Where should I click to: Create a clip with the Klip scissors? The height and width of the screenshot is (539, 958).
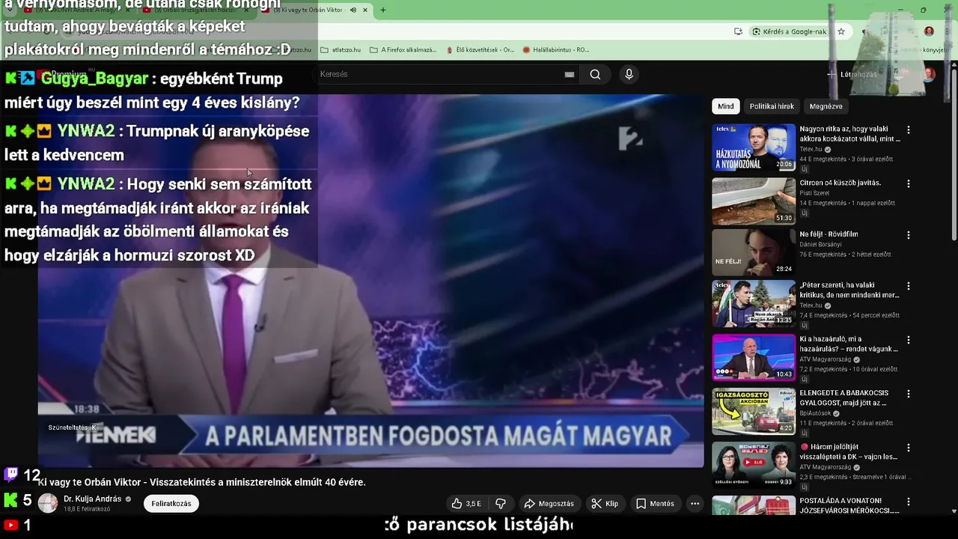coord(605,504)
